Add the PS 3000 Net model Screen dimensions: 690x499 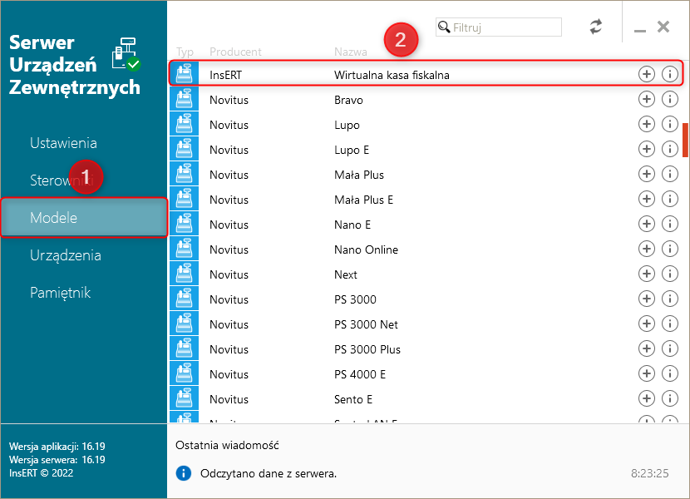click(647, 324)
